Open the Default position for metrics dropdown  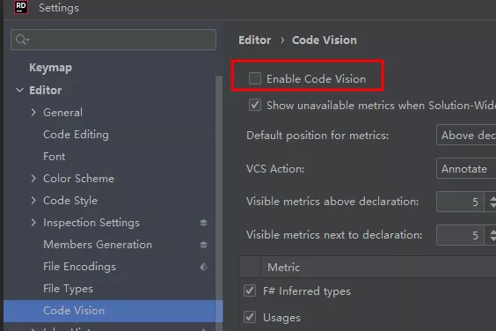[x=466, y=136]
